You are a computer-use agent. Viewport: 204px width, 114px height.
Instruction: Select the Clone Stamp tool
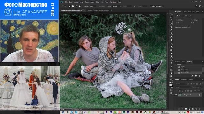[x=171, y=40]
